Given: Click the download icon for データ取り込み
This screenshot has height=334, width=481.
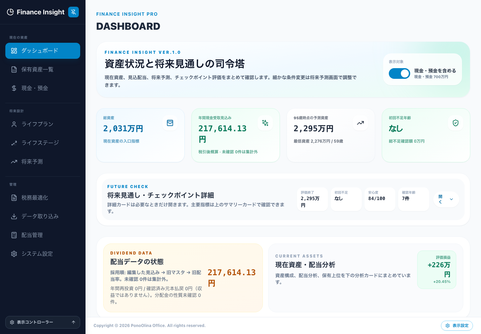Looking at the screenshot, I should (14, 216).
